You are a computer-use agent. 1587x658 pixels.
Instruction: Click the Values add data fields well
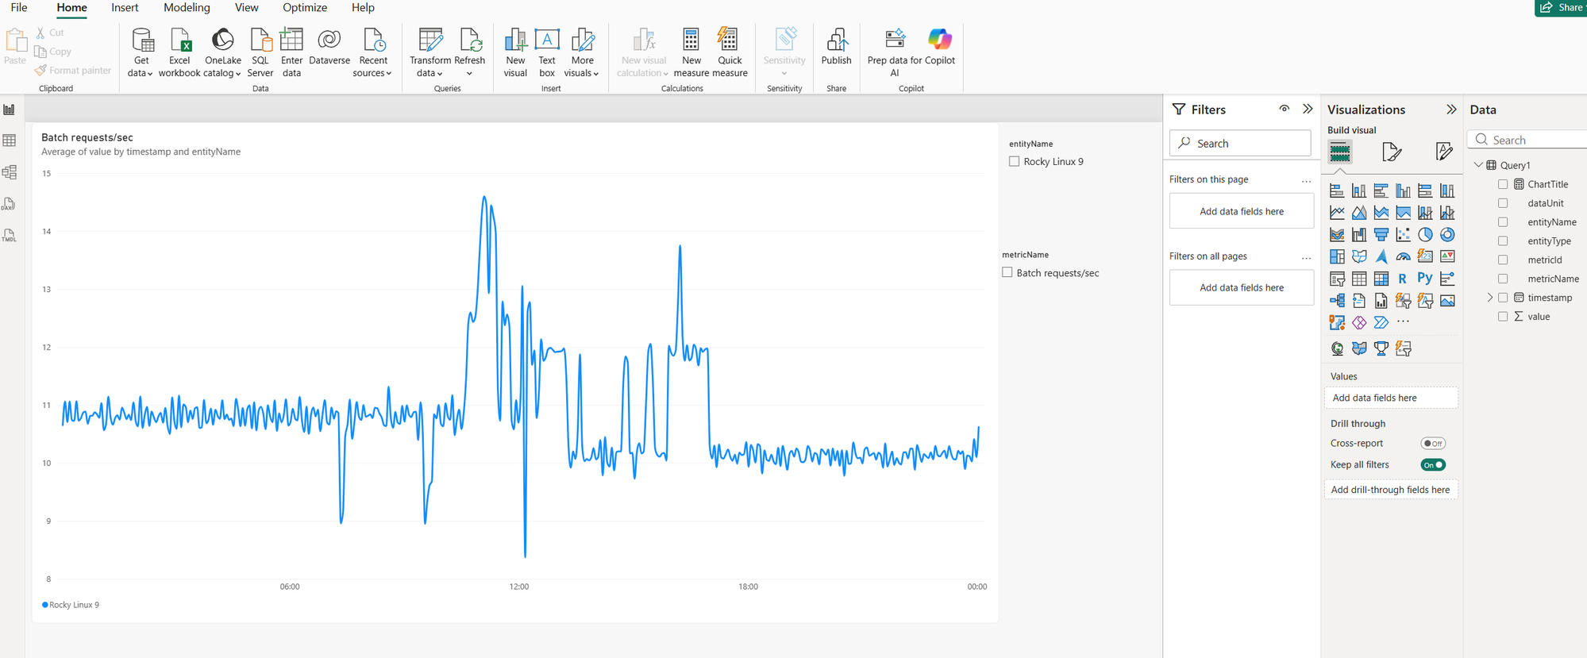click(x=1391, y=398)
